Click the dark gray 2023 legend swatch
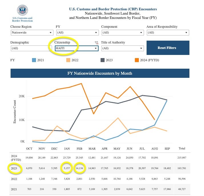The width and height of the screenshot is (204, 196). click(x=102, y=60)
